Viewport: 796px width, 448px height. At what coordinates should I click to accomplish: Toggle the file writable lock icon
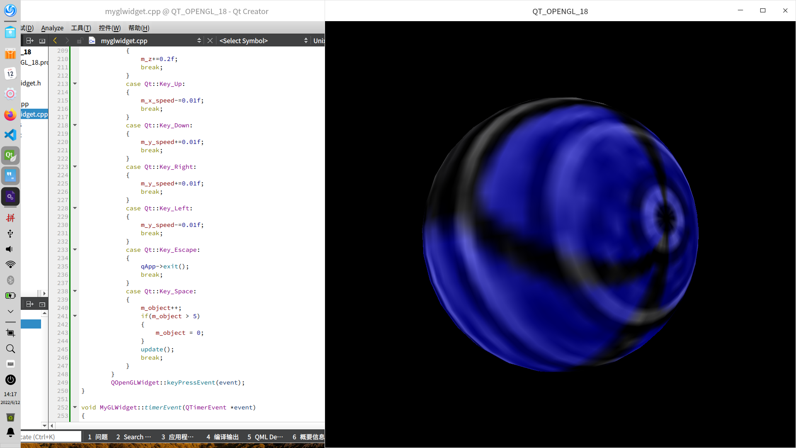[80, 41]
